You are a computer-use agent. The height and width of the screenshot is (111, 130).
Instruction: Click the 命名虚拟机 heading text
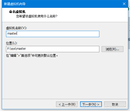[x=17, y=12]
